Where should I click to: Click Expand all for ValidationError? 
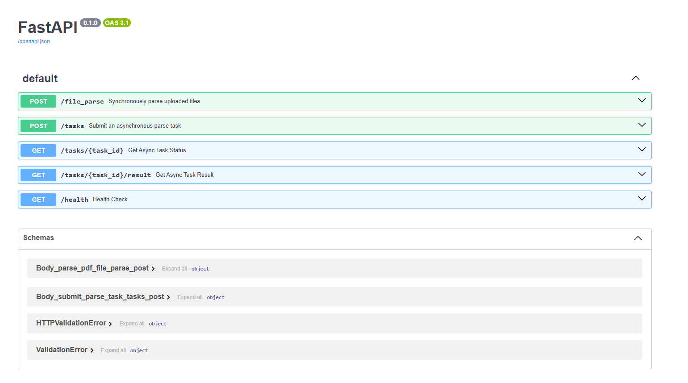(x=113, y=350)
